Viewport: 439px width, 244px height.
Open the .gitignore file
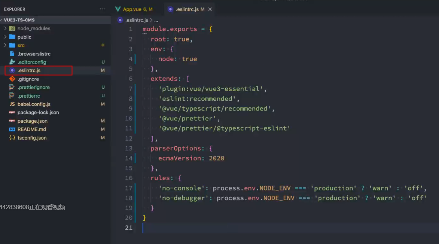pyautogui.click(x=28, y=79)
